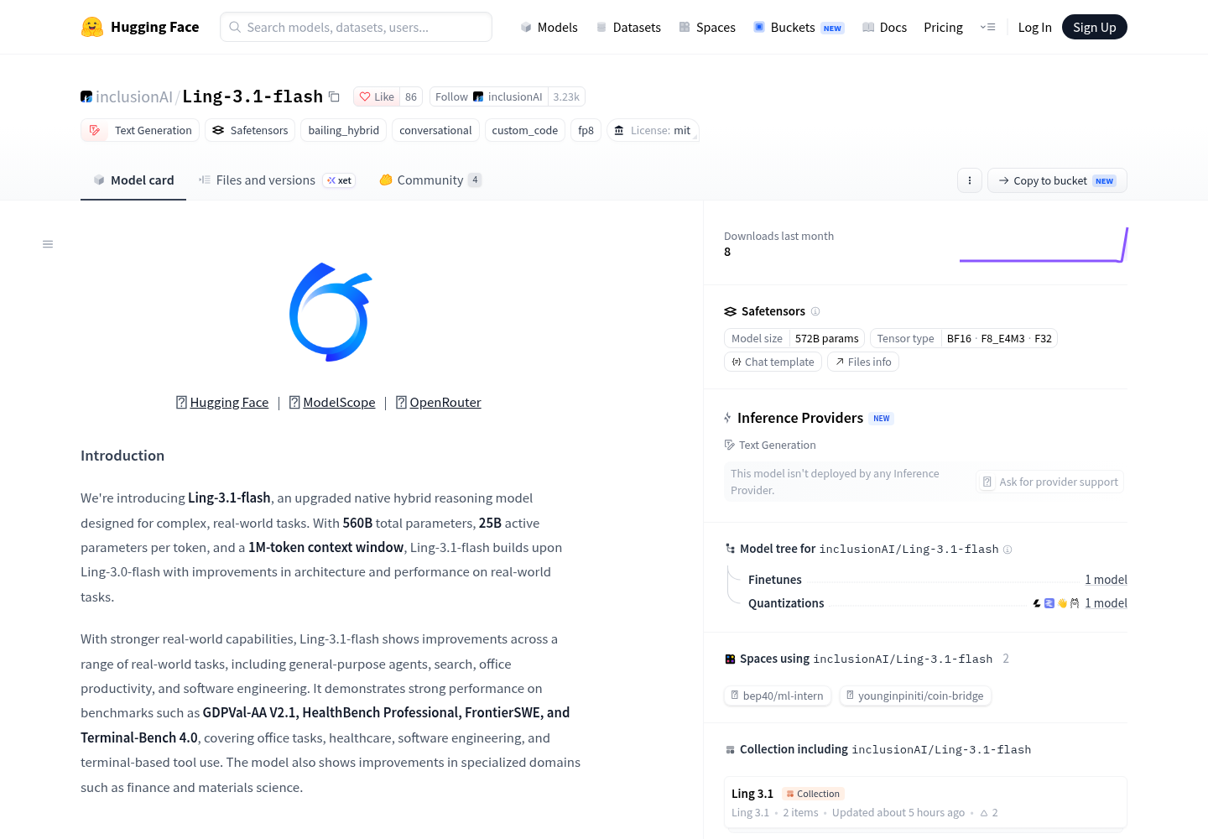
Task: Follow the inclusionAI organization
Action: 489,96
